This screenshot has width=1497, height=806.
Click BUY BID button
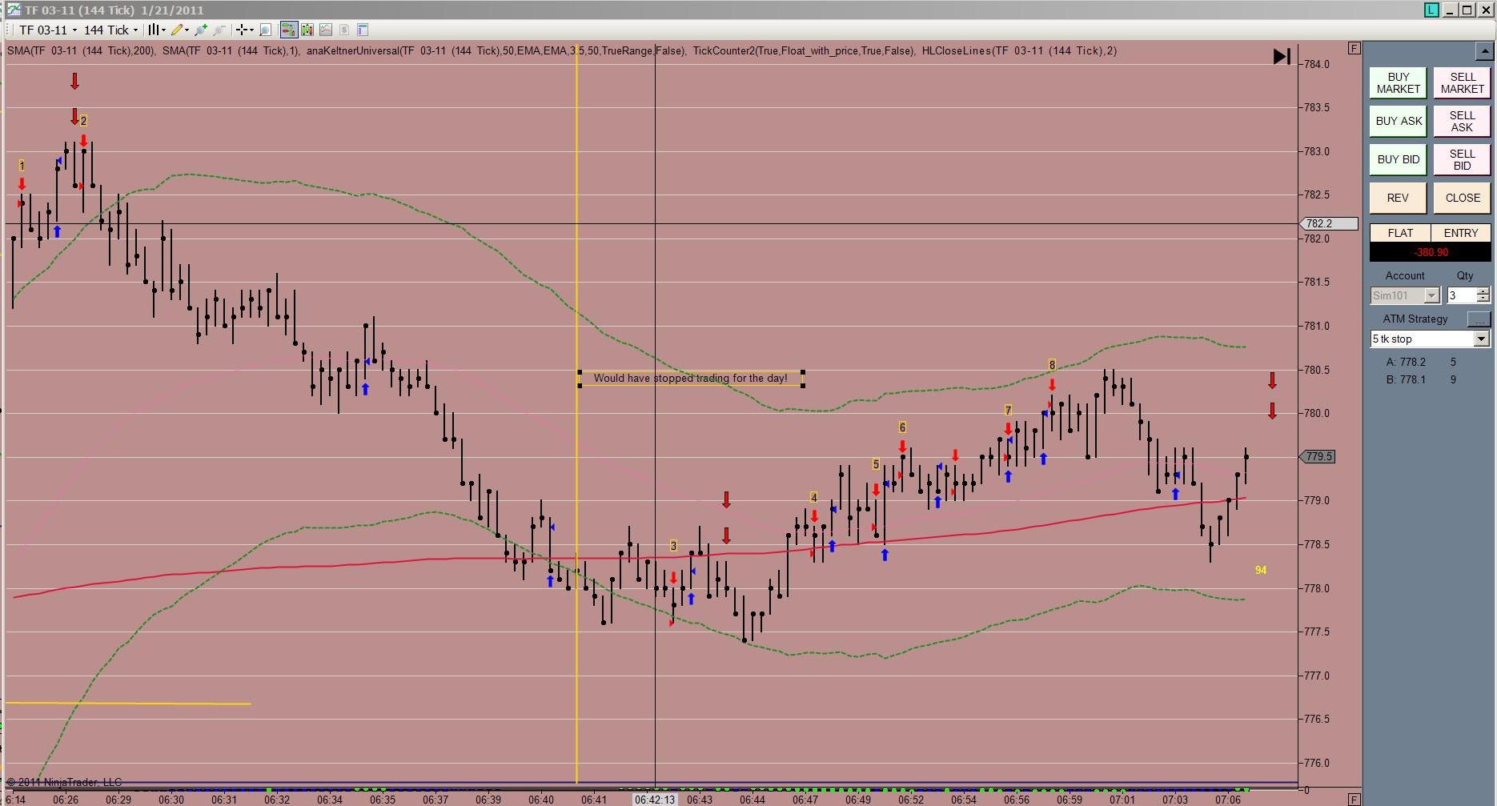coord(1398,159)
